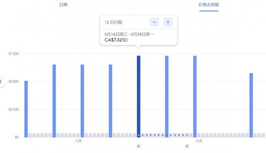
Task: Click the grey square right after first bar
Action: coord(30,135)
